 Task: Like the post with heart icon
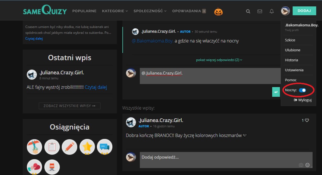307,120
